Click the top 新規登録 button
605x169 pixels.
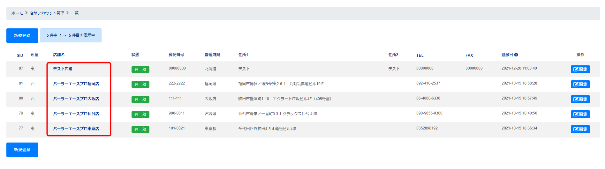[x=22, y=36]
